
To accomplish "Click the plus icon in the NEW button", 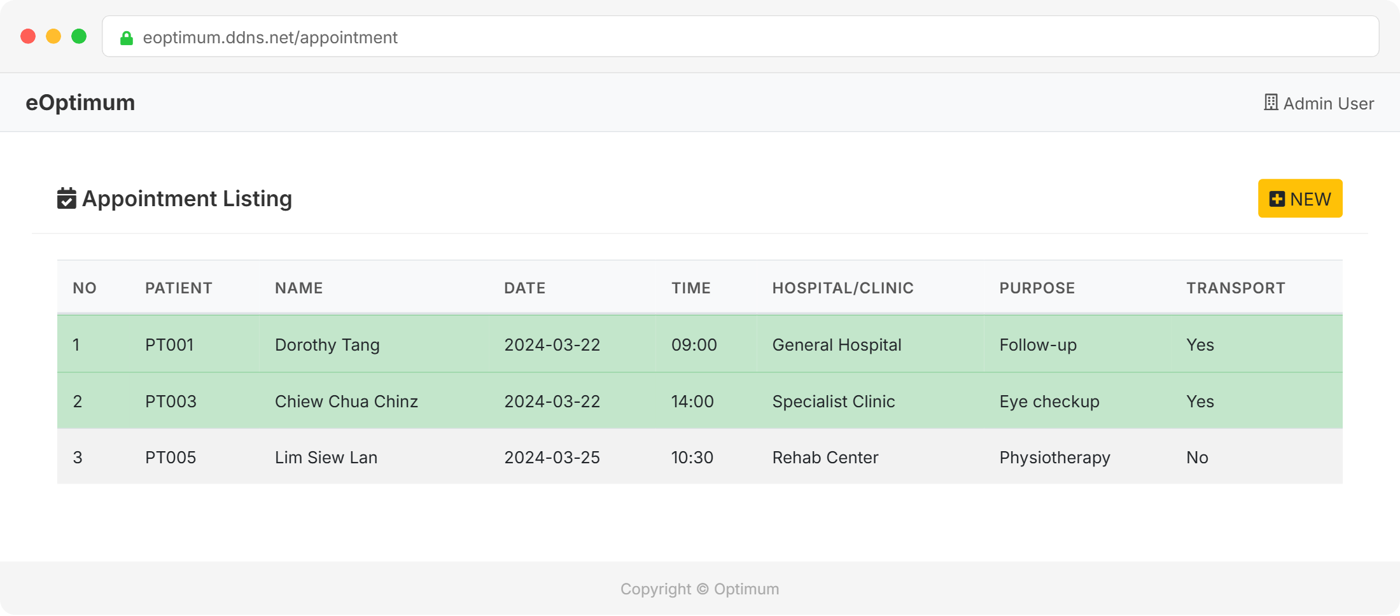I will tap(1277, 199).
